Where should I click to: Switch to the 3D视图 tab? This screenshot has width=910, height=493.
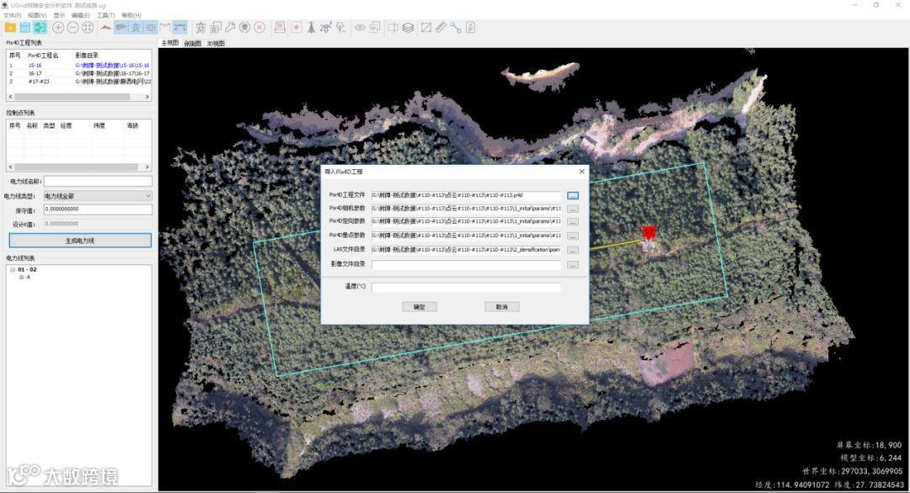(216, 44)
